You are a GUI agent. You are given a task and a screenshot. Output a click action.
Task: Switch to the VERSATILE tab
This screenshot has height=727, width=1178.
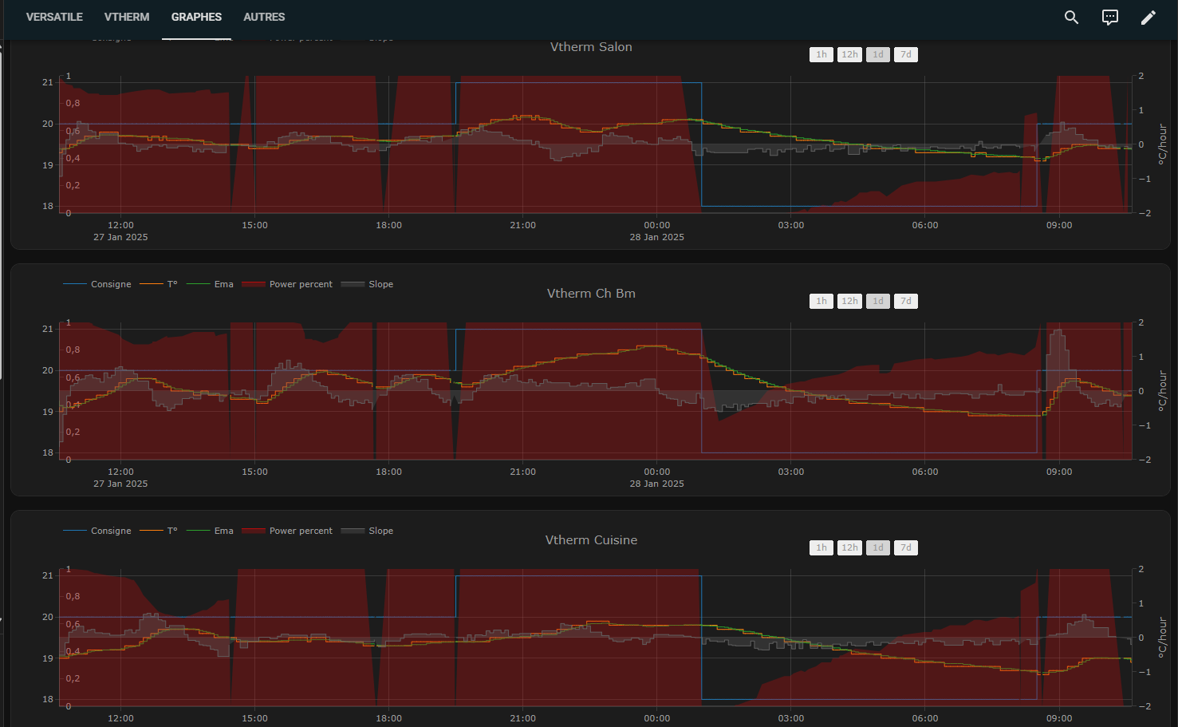(54, 17)
